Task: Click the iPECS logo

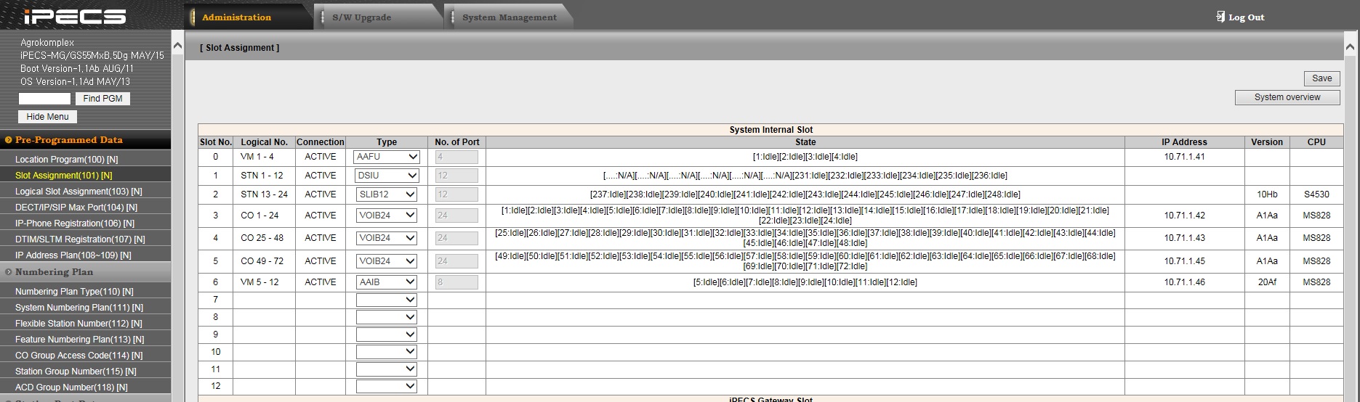Action: 75,17
